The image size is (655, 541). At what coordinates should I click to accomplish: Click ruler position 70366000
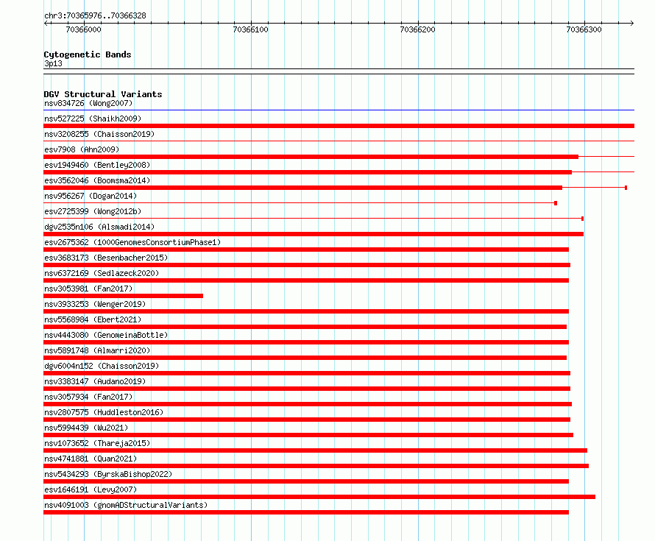click(x=84, y=29)
